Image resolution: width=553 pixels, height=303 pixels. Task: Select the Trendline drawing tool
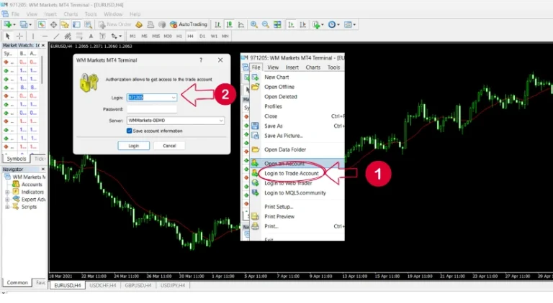click(56, 36)
